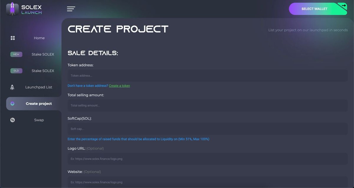The image size is (354, 188).
Task: Focus the Website input field
Action: click(208, 182)
